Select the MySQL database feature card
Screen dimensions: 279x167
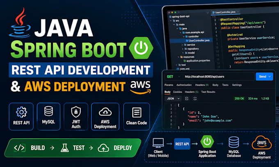[48, 116]
